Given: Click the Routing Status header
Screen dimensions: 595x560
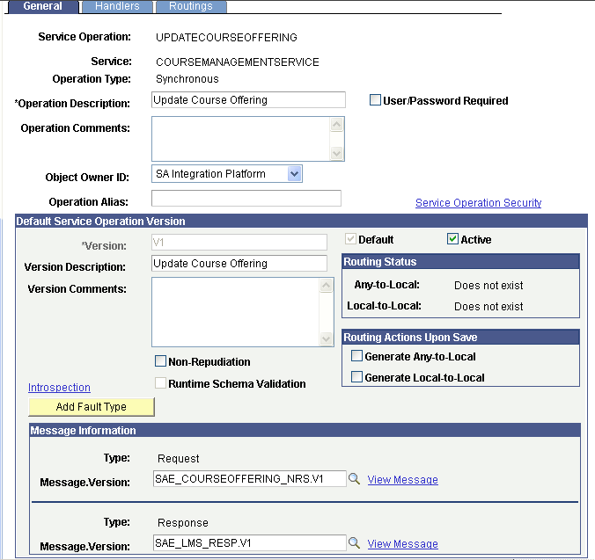Looking at the screenshot, I should [x=460, y=262].
